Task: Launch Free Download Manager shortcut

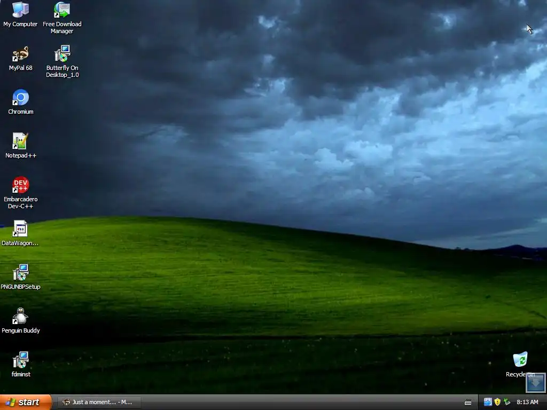Action: point(62,18)
